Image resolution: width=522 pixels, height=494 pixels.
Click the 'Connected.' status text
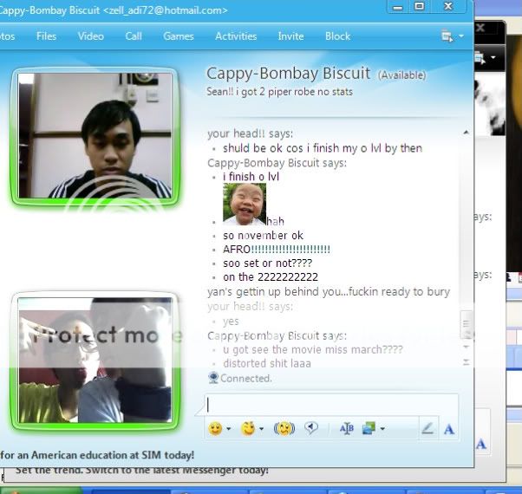[246, 378]
